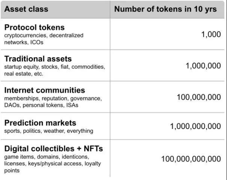Select the 100,000,000 token count
The width and height of the screenshot is (227, 180).
pos(199,97)
